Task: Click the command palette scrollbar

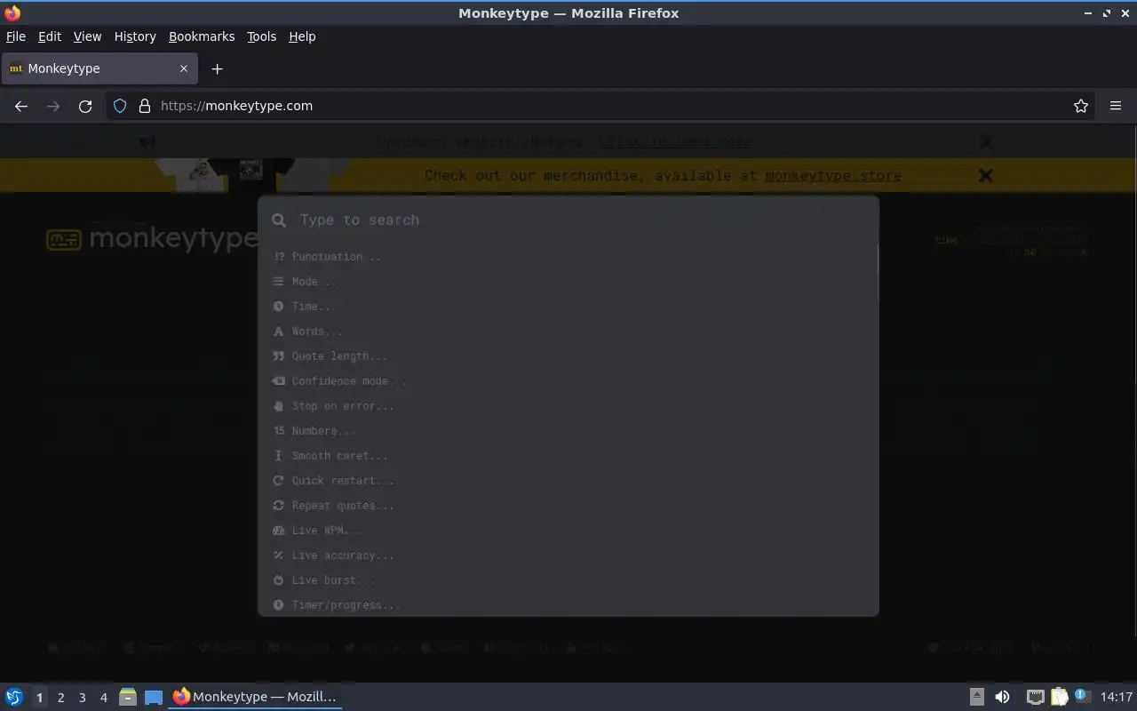Action: pos(877,273)
